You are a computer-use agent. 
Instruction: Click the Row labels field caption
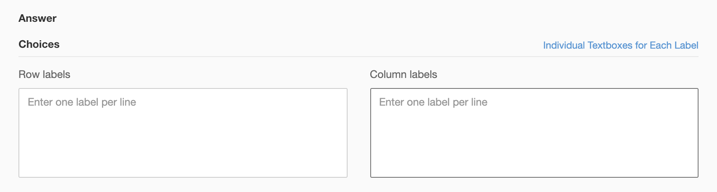[44, 74]
